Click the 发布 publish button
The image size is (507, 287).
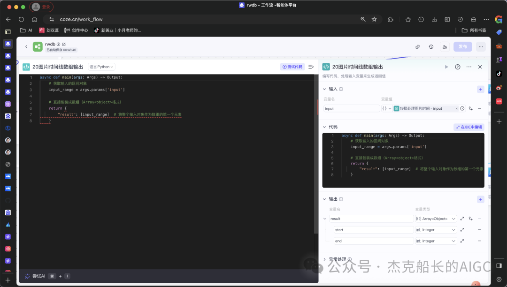click(463, 47)
